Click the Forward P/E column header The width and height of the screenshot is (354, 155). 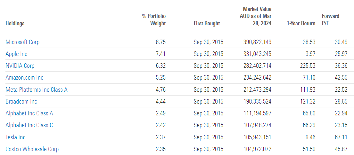[x=331, y=20]
